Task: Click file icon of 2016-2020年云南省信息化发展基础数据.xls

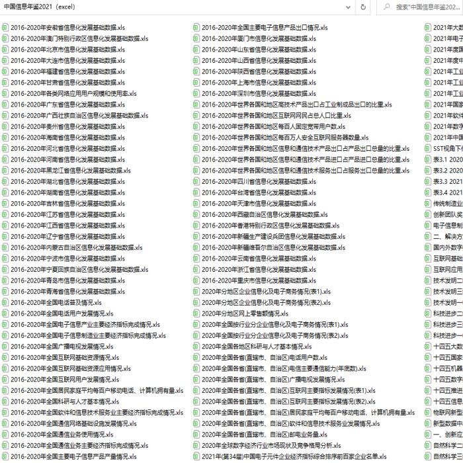Action: pyautogui.click(x=196, y=259)
